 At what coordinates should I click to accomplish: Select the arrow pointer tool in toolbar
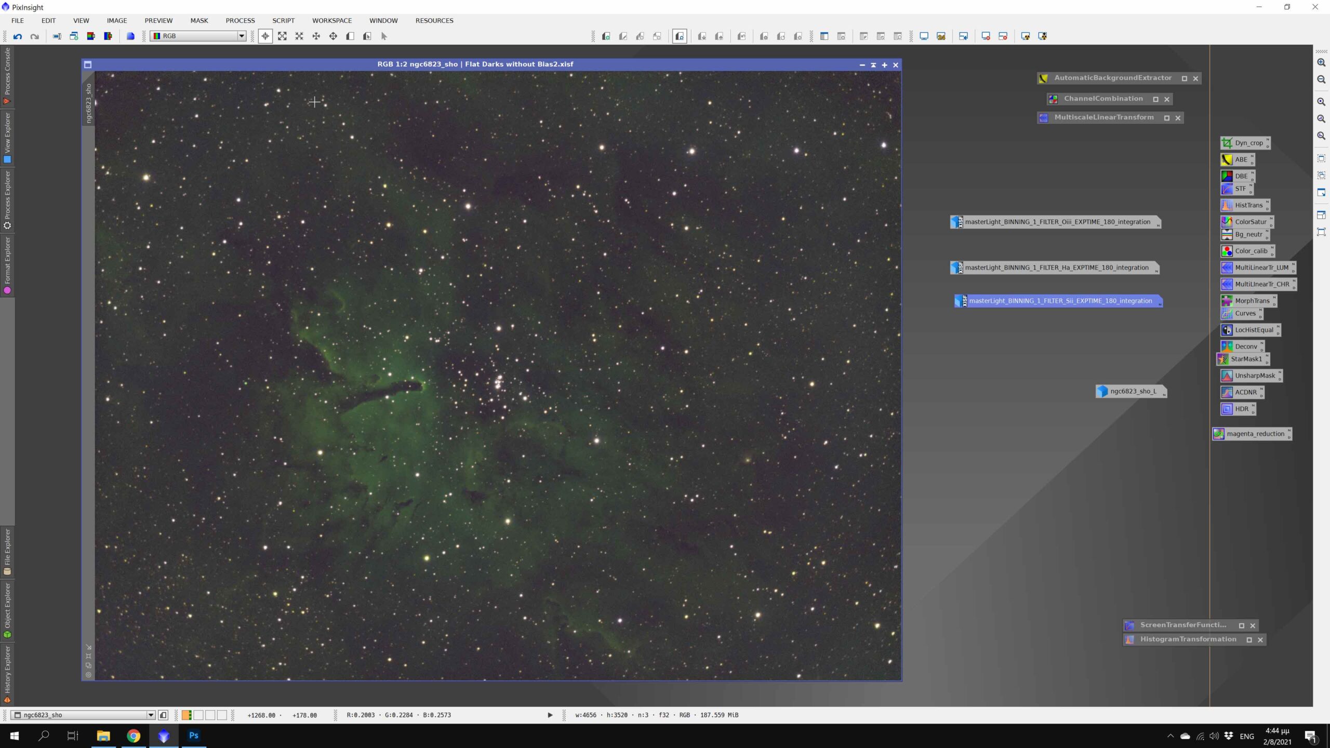point(384,36)
